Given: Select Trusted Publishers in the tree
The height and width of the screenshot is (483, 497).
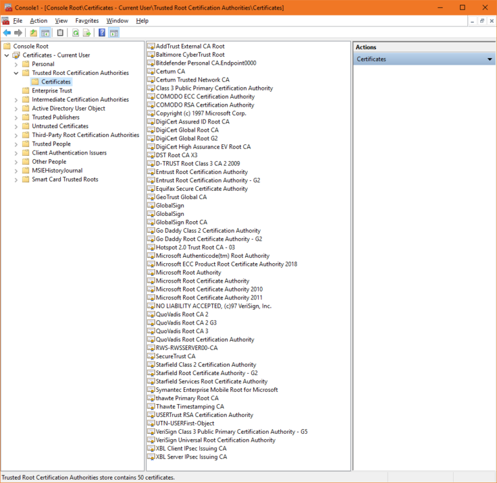Looking at the screenshot, I should click(x=56, y=117).
